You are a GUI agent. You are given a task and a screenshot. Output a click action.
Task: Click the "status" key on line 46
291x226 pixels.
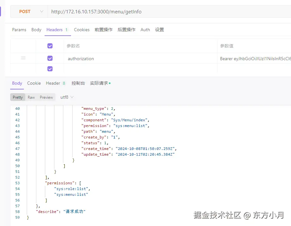click(x=90, y=143)
